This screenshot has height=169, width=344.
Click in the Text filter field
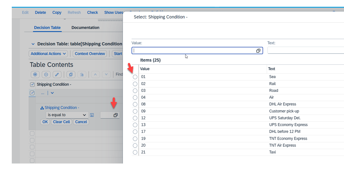305,50
